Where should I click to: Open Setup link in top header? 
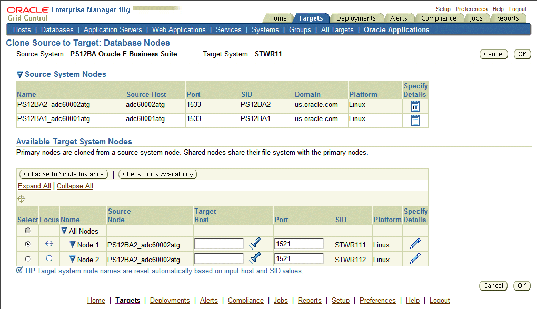pyautogui.click(x=443, y=9)
